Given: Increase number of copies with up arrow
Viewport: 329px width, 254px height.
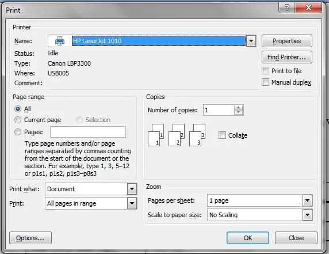Looking at the screenshot, I should 238,108.
